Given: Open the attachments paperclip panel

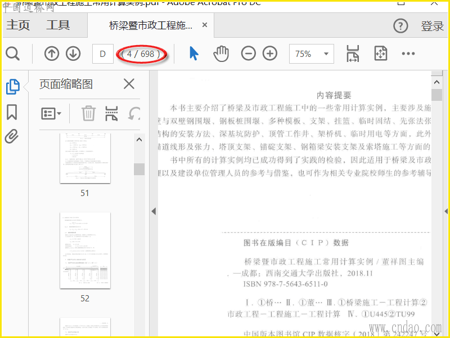Looking at the screenshot, I should click(x=12, y=136).
